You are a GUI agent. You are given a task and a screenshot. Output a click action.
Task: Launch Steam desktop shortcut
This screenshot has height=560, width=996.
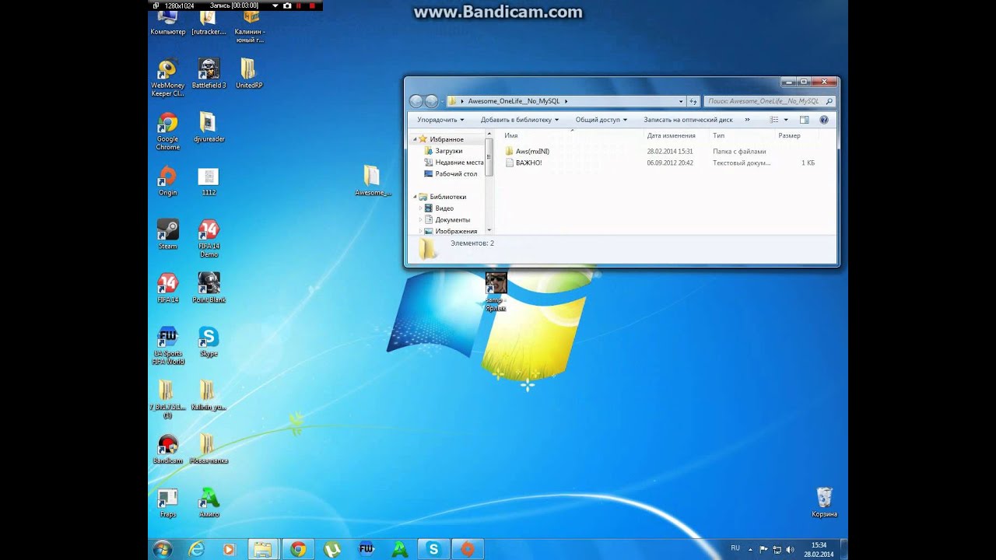tap(168, 235)
